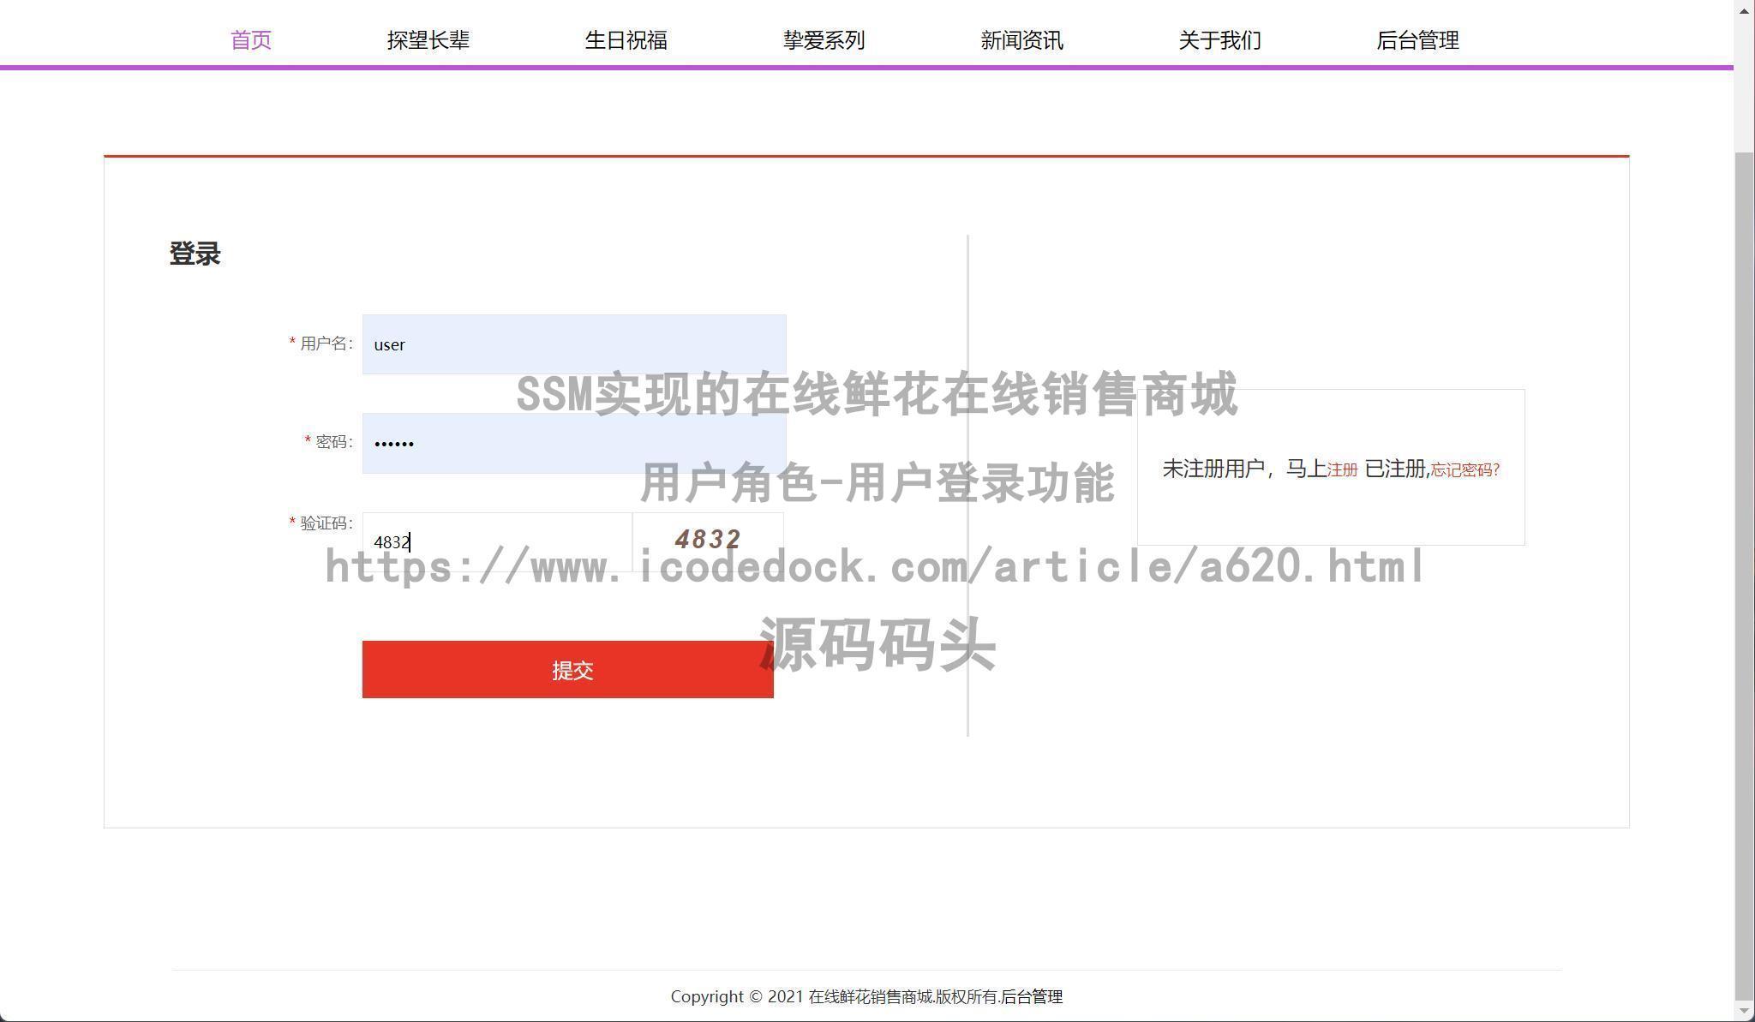Click the Copyright footer text

click(866, 997)
